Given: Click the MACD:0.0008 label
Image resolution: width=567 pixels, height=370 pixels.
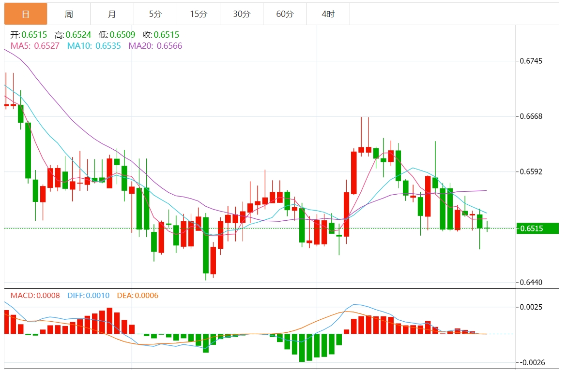Looking at the screenshot, I should (35, 295).
